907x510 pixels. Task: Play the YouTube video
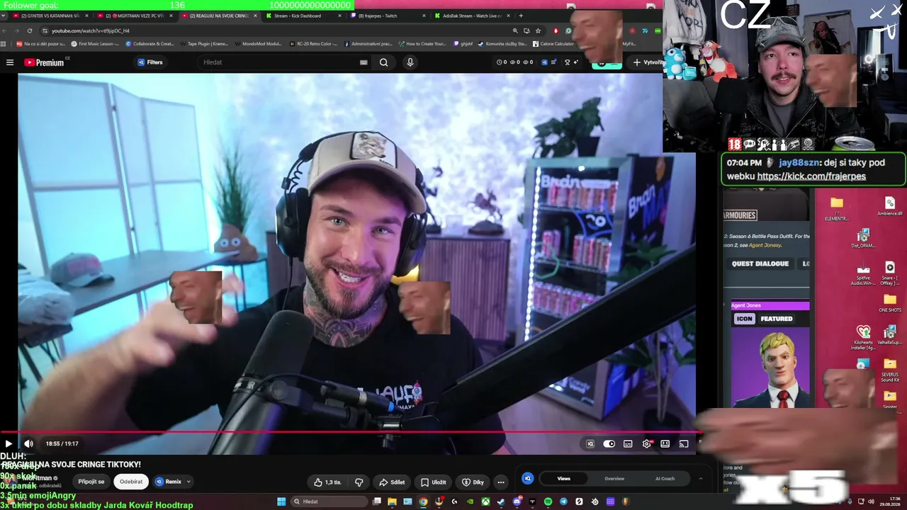tap(9, 444)
